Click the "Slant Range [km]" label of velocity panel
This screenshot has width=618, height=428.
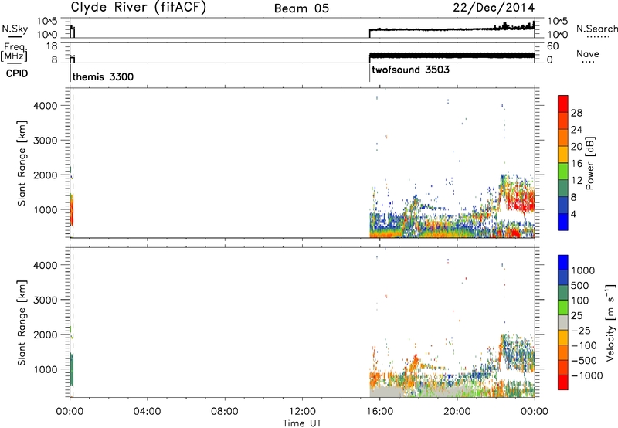pyautogui.click(x=22, y=323)
